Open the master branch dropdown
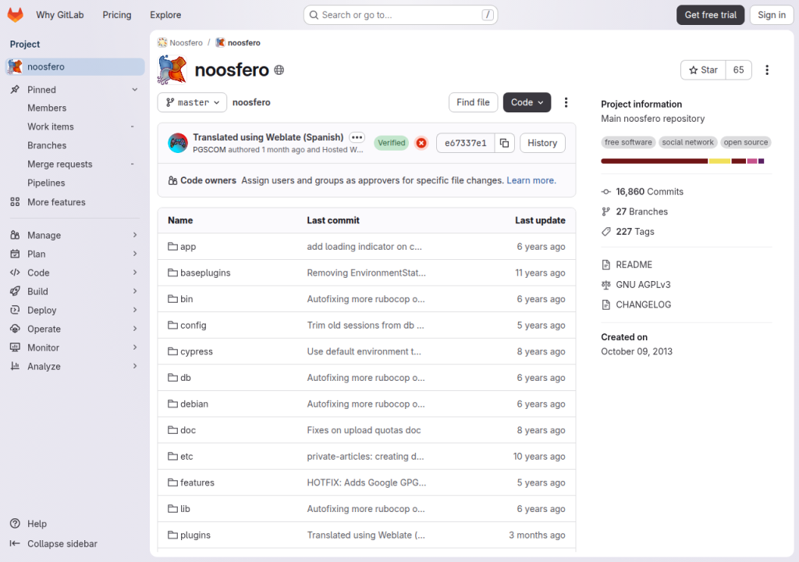The width and height of the screenshot is (799, 562). point(192,102)
